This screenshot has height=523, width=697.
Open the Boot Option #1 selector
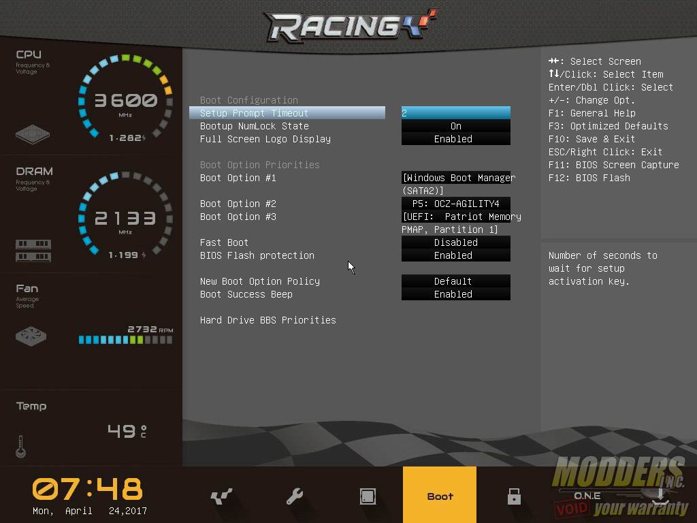pos(457,178)
